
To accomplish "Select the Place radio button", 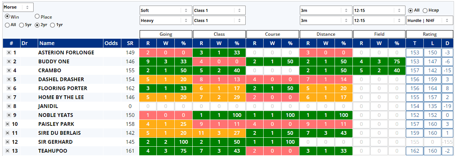I will (37, 17).
